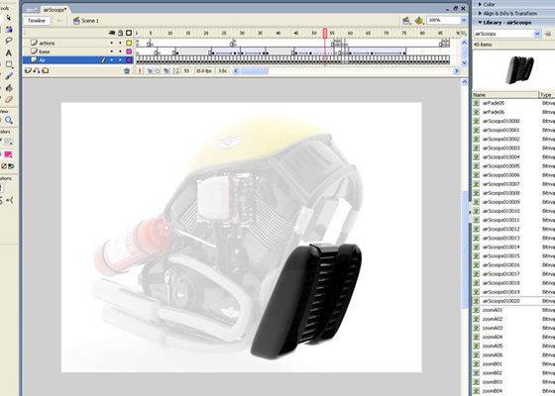Screen dimensions: 555x396
Task: Open the pink fill color swatch
Action: [x=8, y=154]
